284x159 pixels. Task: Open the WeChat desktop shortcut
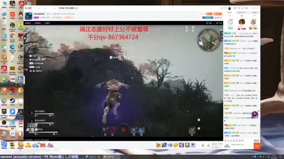4,48
